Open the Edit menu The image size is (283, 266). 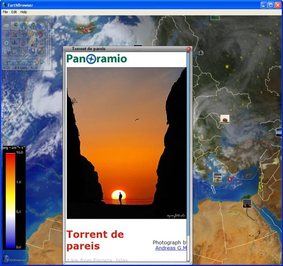14,12
